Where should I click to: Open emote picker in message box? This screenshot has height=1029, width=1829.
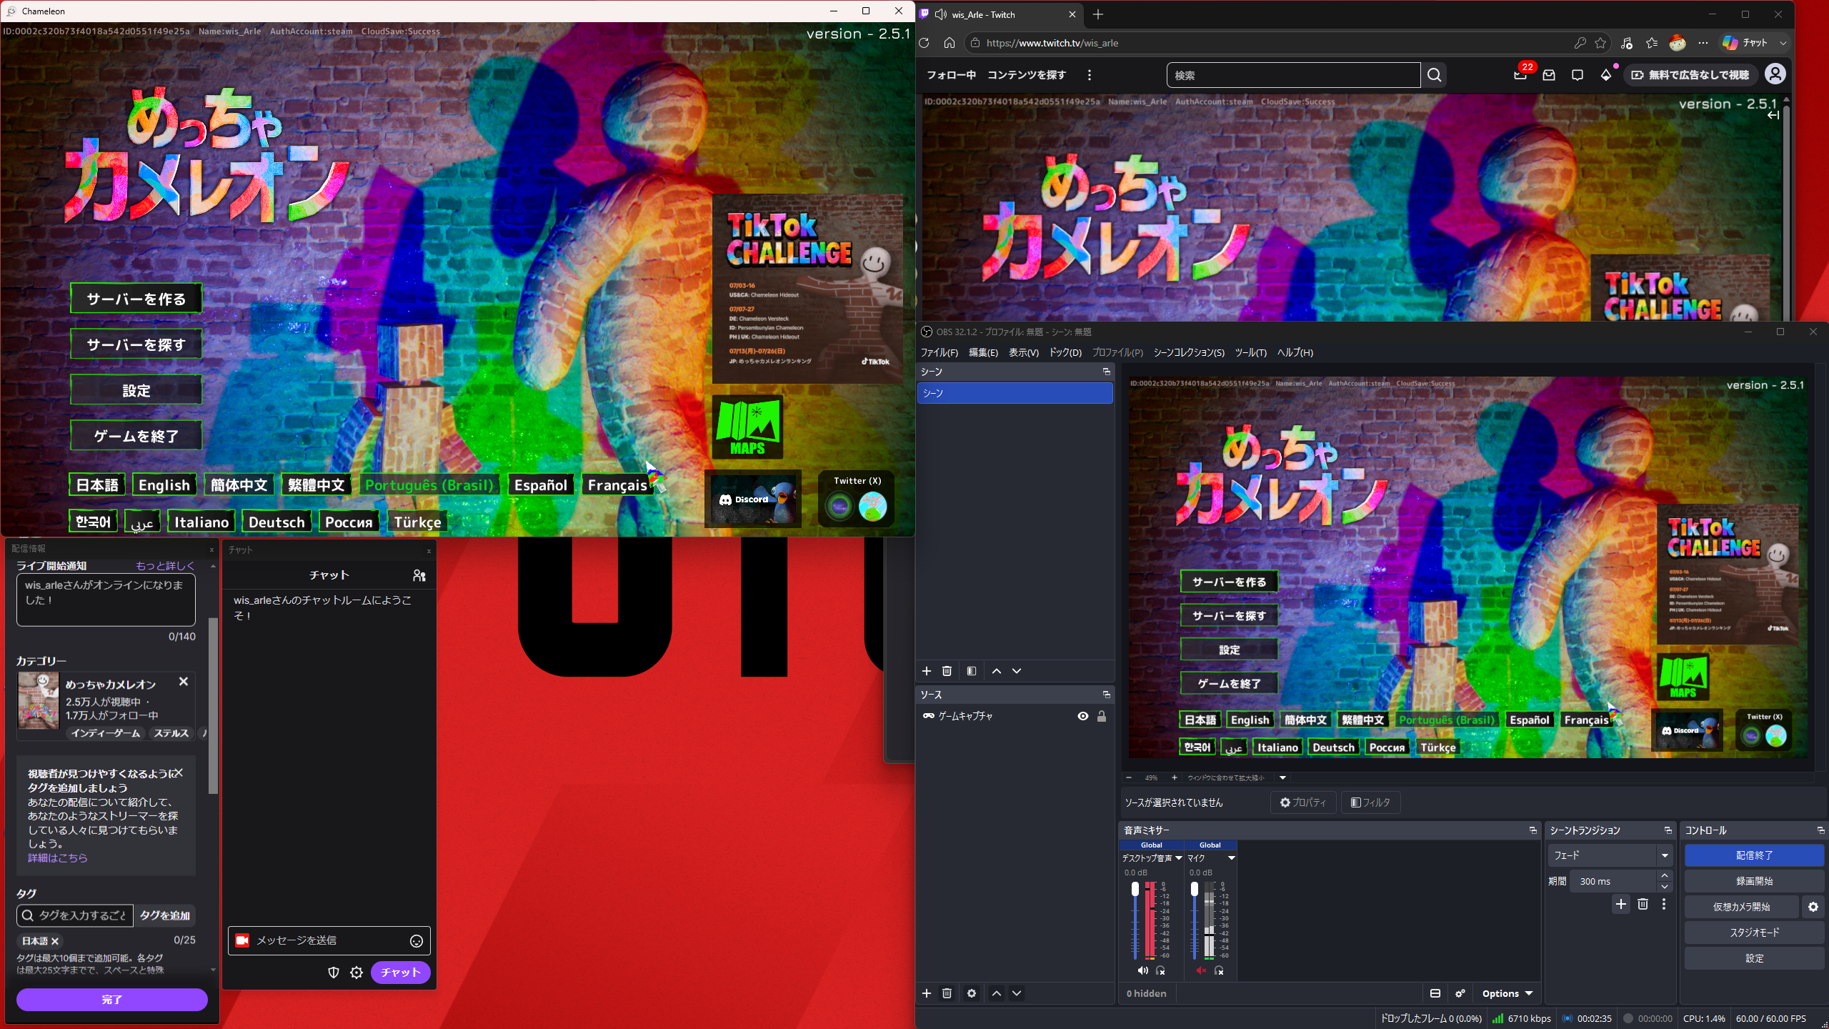tap(417, 941)
